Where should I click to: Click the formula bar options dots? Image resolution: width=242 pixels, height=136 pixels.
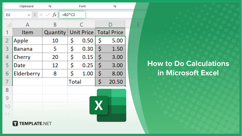pos(35,15)
